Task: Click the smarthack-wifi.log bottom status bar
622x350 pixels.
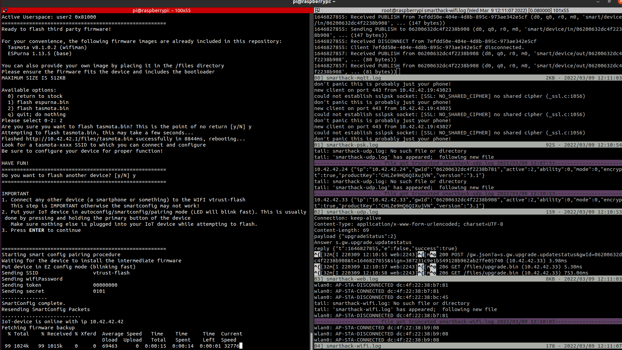Action: click(467, 346)
